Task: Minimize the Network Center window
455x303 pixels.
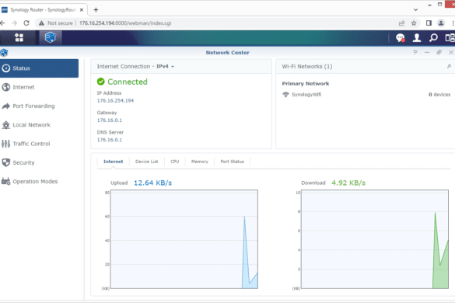Action: click(427, 53)
